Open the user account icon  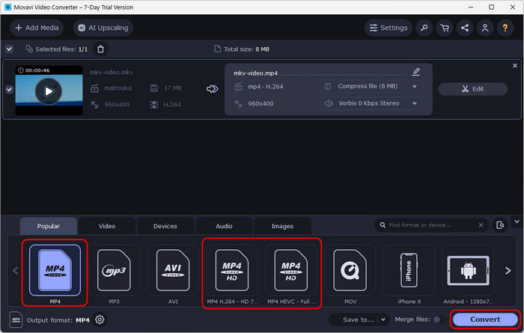coord(485,28)
